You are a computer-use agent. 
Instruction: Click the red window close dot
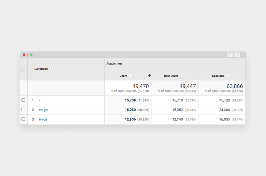point(24,55)
